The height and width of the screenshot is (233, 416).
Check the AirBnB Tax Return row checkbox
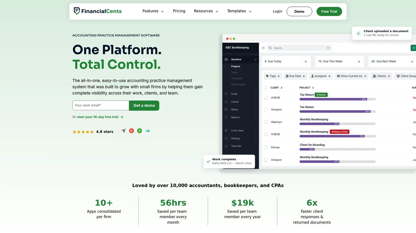[x=266, y=97]
